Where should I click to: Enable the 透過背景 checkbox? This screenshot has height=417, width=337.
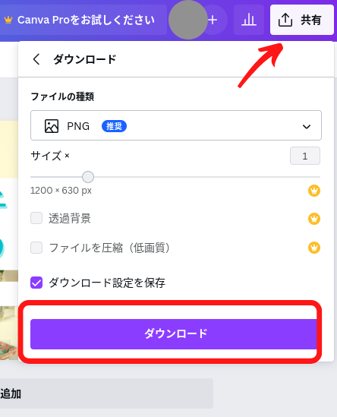coord(36,218)
